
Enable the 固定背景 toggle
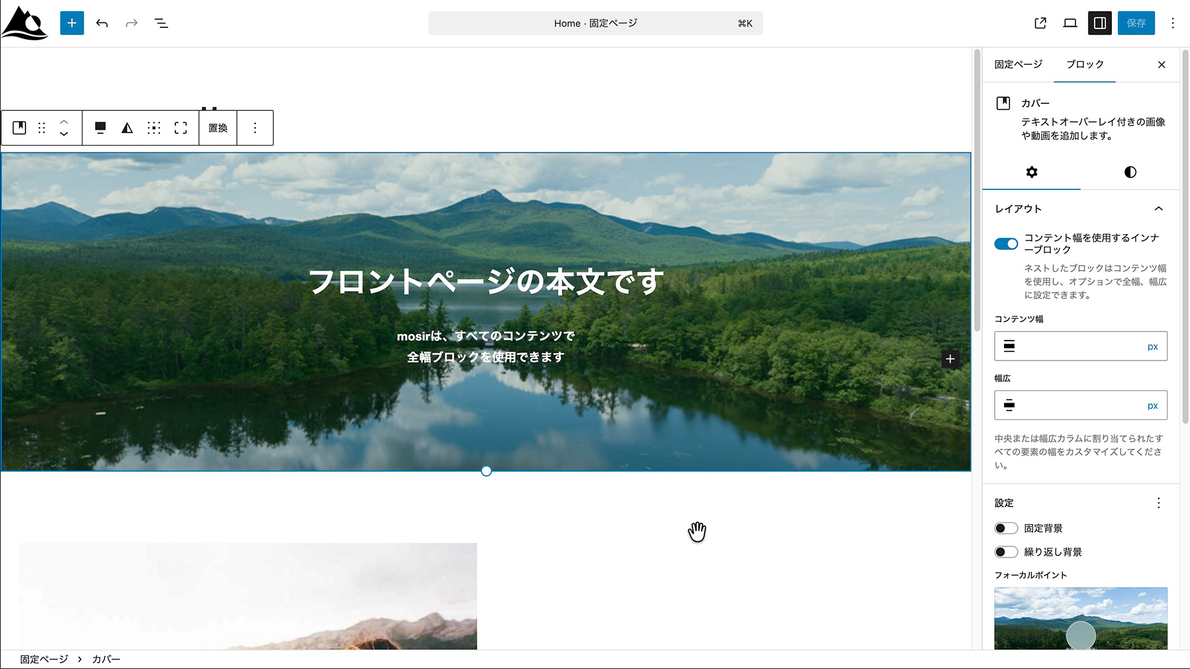tap(1006, 528)
